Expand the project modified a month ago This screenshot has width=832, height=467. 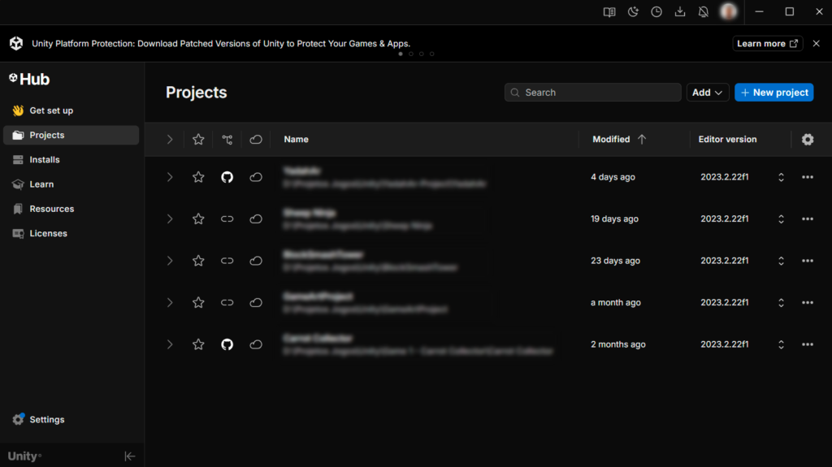pyautogui.click(x=170, y=302)
